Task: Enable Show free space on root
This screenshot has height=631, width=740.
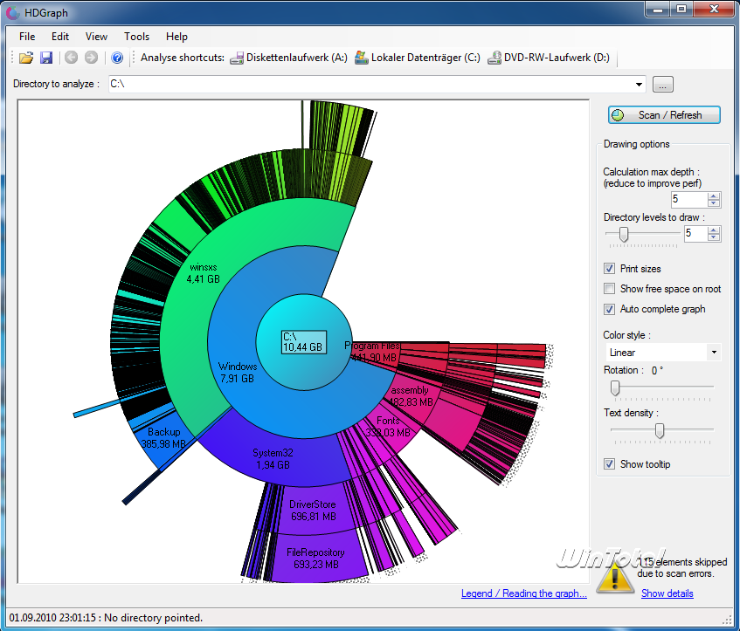Action: [610, 289]
